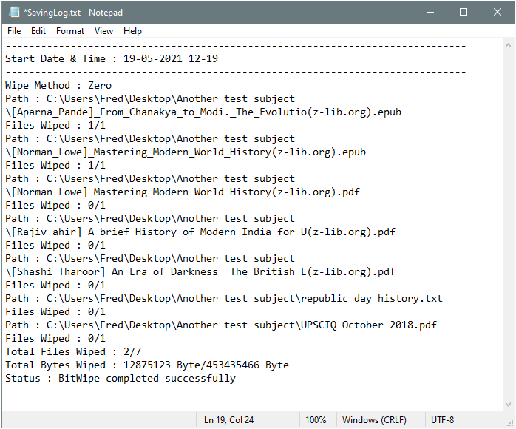
Task: Click the 100% zoom level in status bar
Action: coord(316,420)
